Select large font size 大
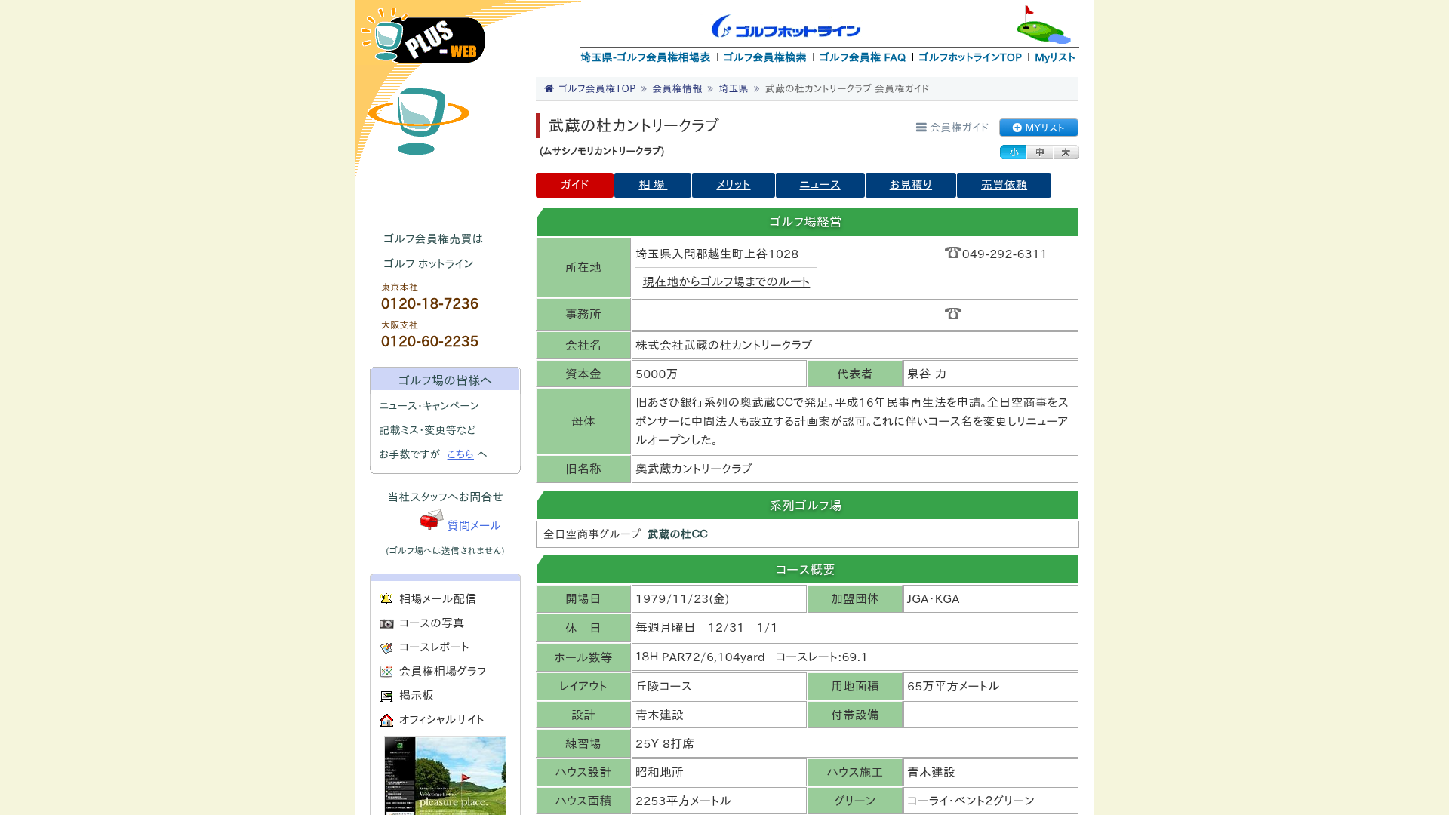 (1066, 152)
